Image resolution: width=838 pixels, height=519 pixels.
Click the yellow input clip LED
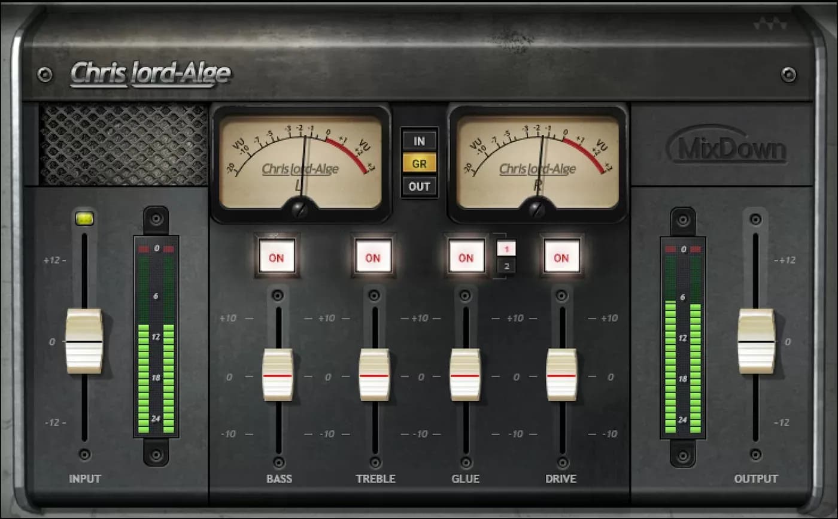pos(84,219)
